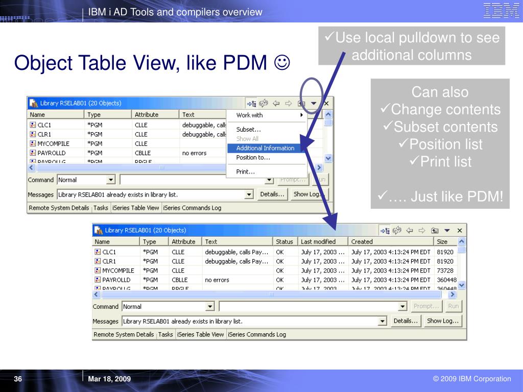Viewport: 523px width, 392px height.
Task: Click 'no errors' text in window showing Status column
Action: click(217, 280)
